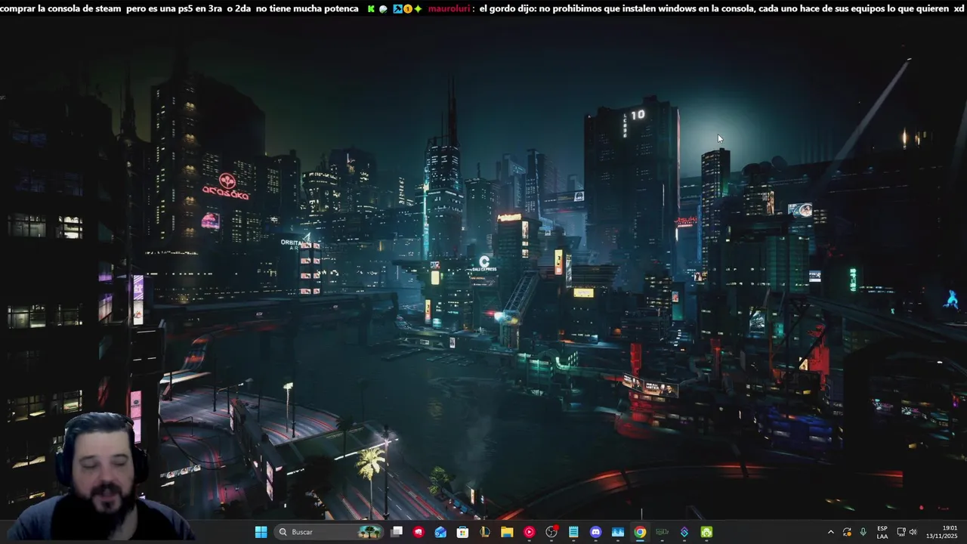This screenshot has height=544, width=967.
Task: Click the microphone tray icon
Action: pyautogui.click(x=863, y=532)
